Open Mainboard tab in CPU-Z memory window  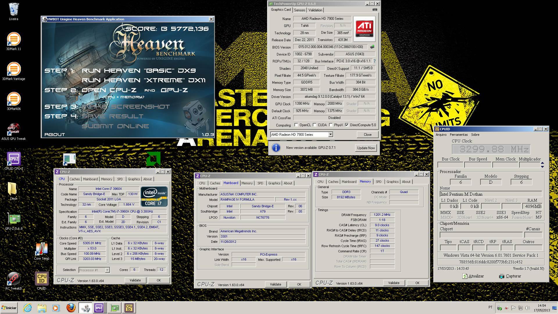349,182
